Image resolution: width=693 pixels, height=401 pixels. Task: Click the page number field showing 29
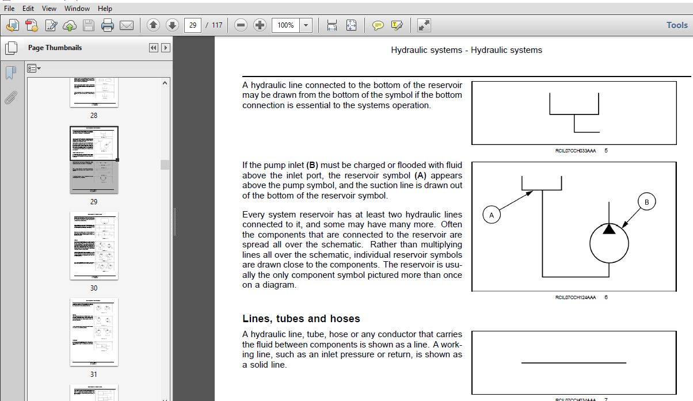pyautogui.click(x=192, y=25)
